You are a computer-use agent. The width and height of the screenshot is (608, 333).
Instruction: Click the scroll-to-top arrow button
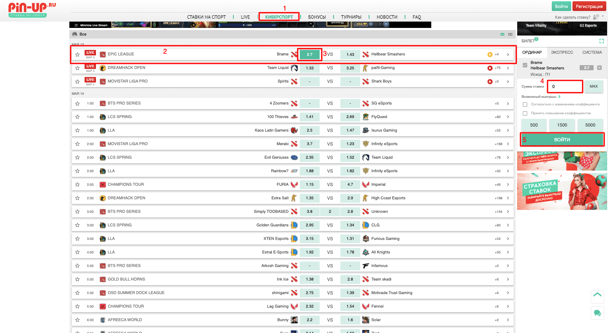tap(597, 296)
